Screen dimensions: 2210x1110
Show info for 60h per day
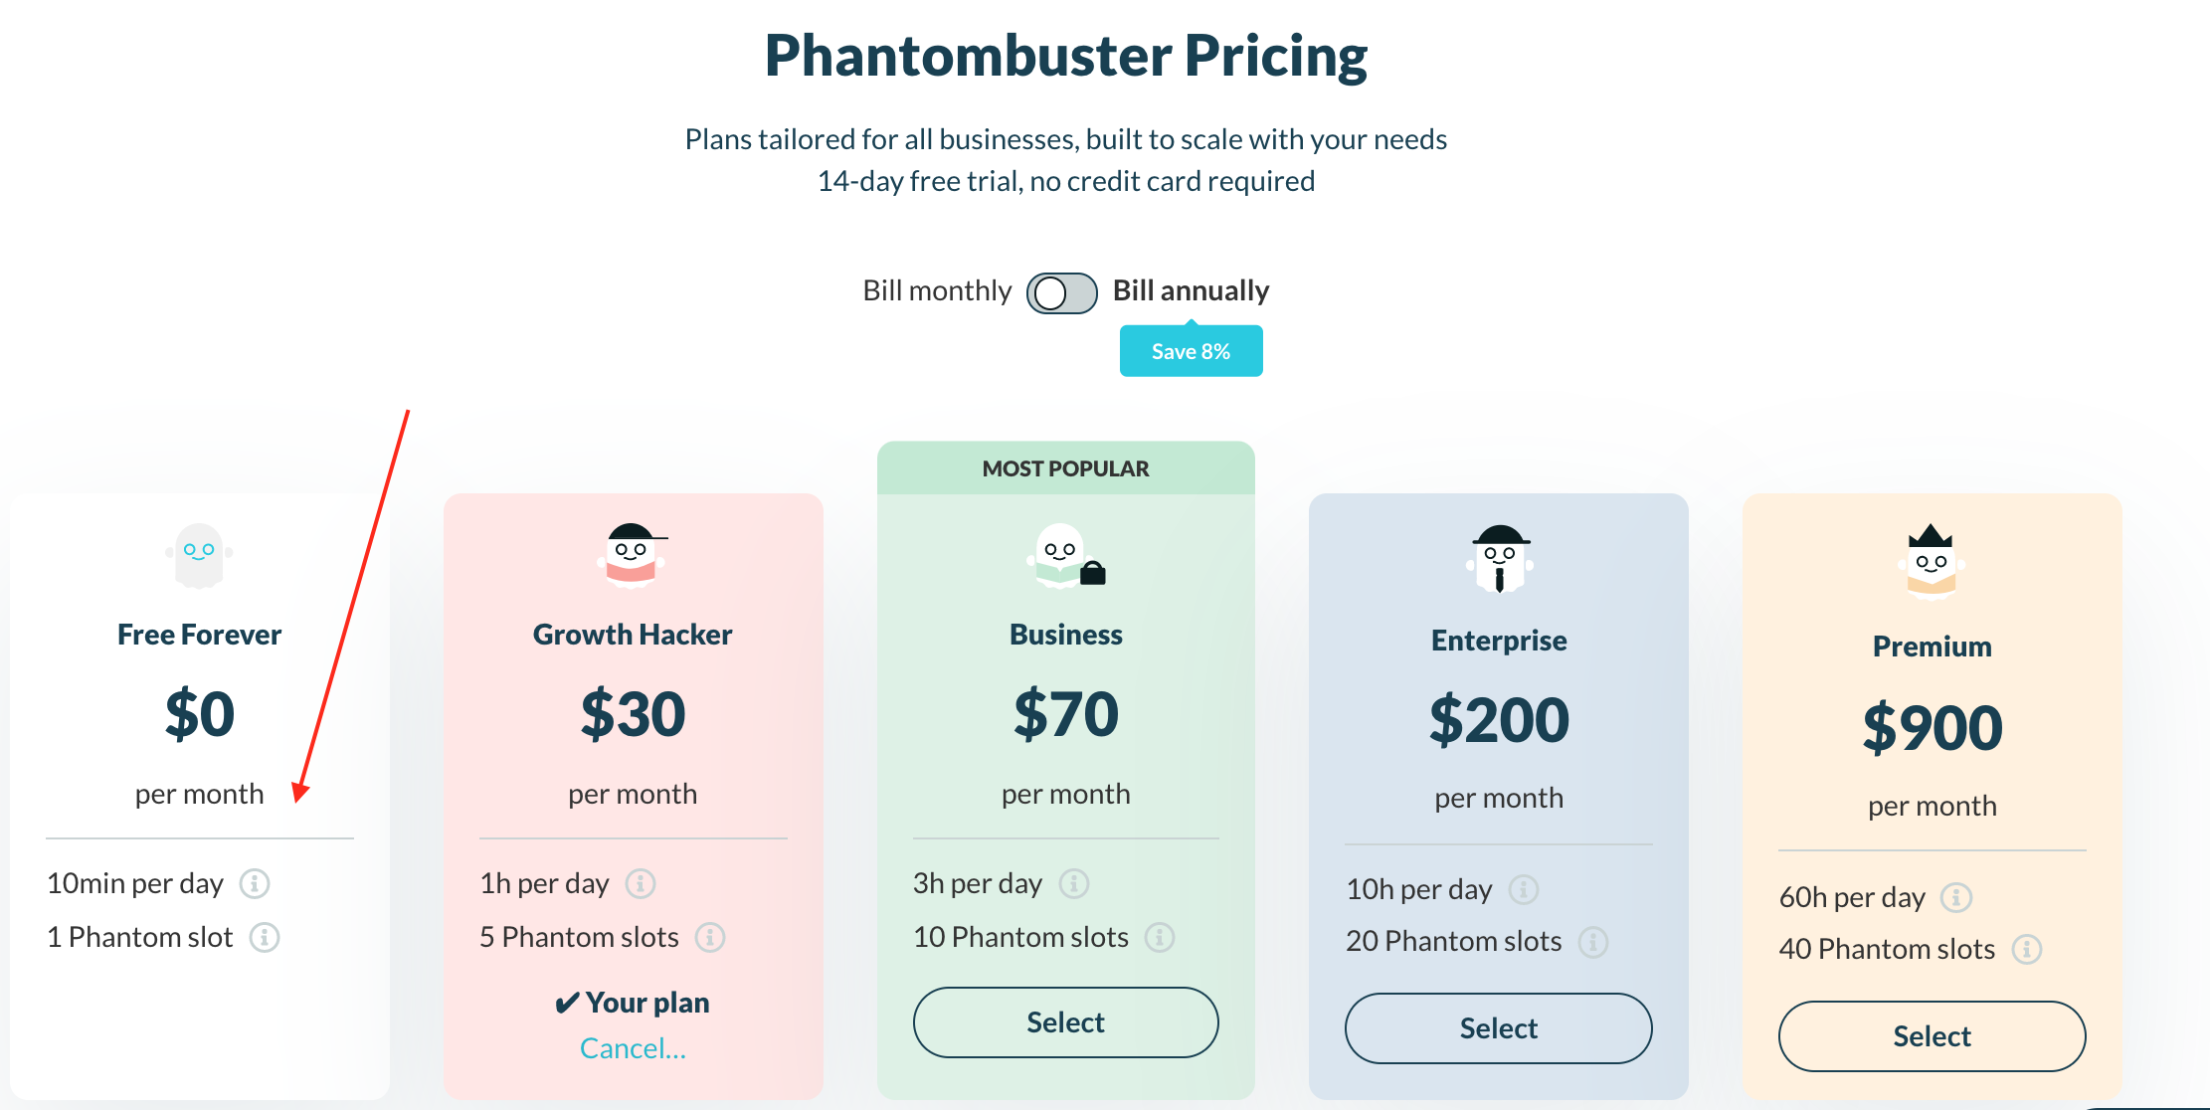(x=1957, y=897)
